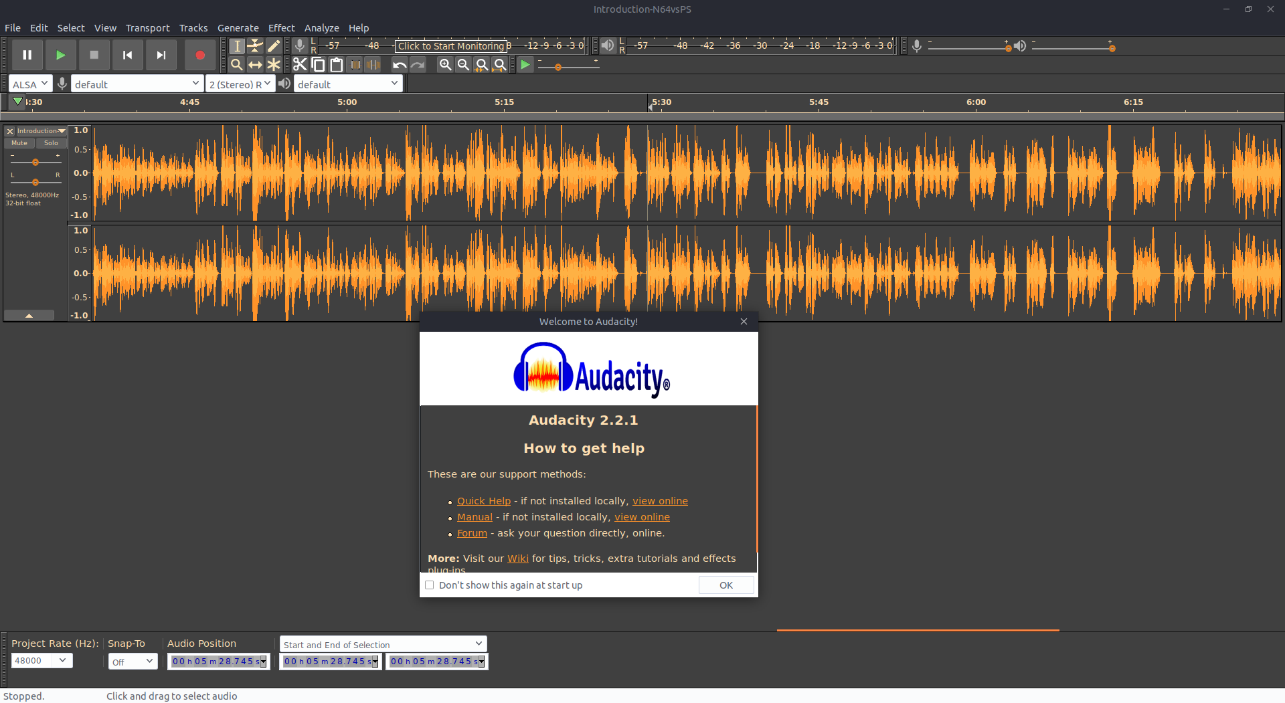Viewport: 1285px width, 703px height.
Task: Select the Draw (pencil) tool
Action: point(274,46)
